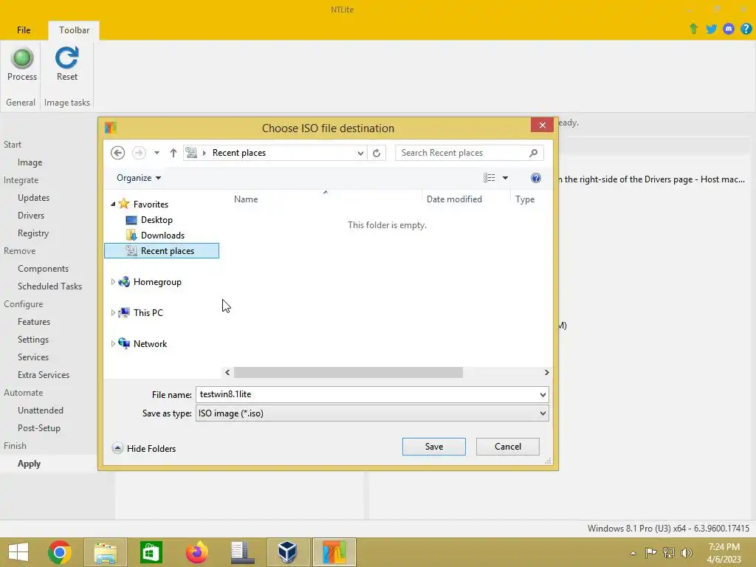Switch to NTLite taskbar icon
The height and width of the screenshot is (567, 756).
coord(334,552)
